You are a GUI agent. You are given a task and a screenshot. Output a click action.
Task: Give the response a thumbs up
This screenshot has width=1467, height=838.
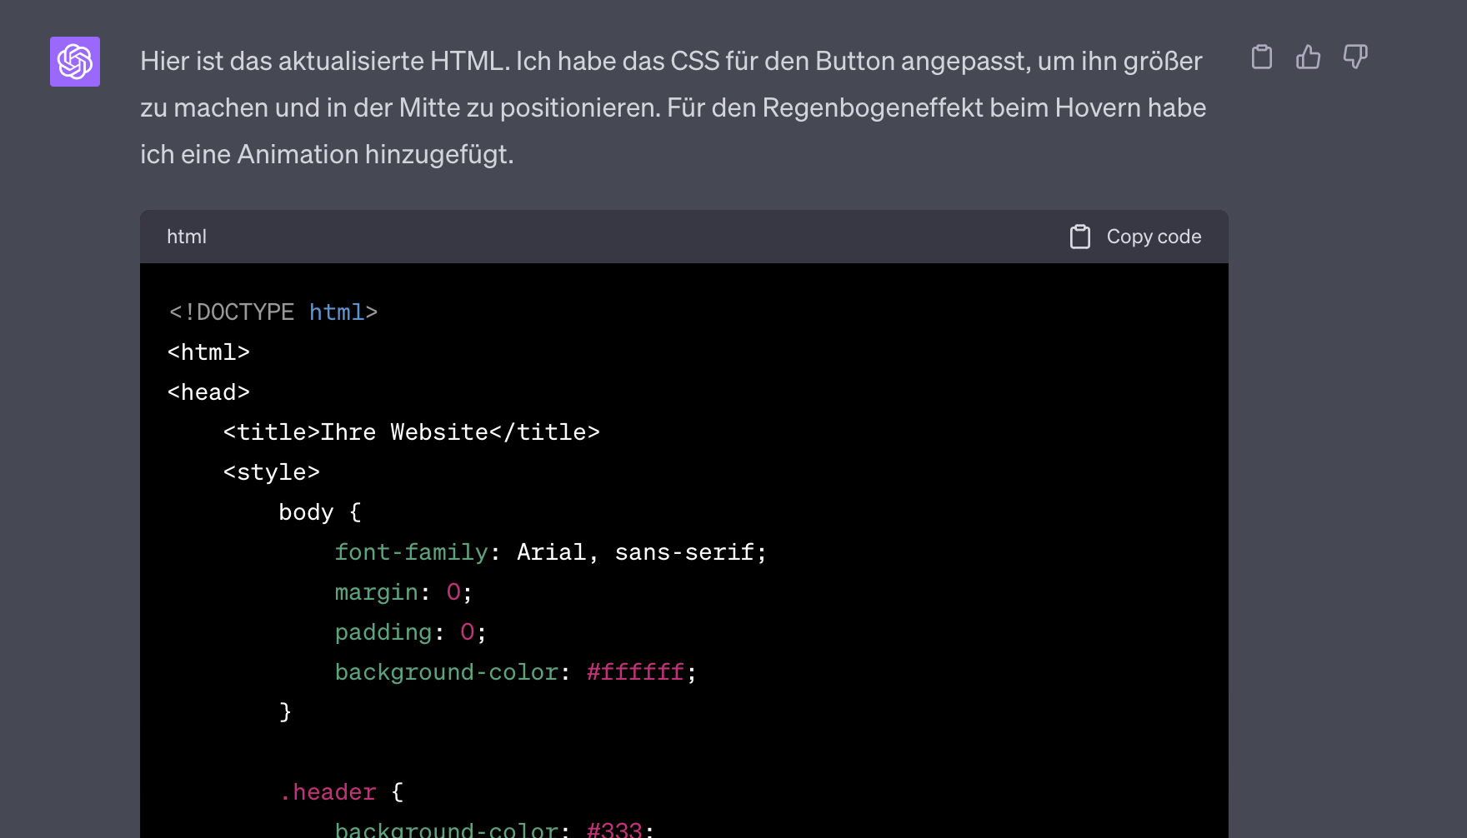coord(1309,57)
